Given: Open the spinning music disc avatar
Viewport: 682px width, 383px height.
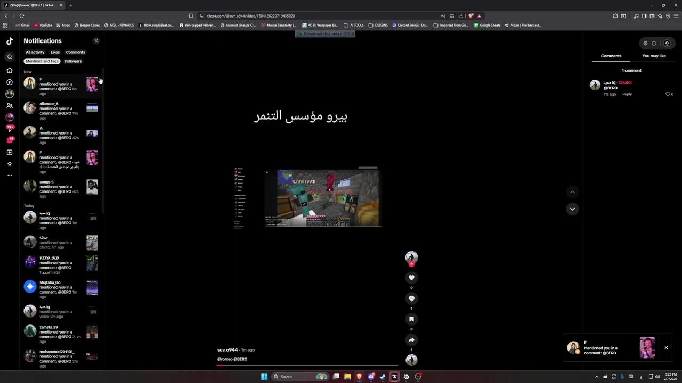Looking at the screenshot, I should [x=411, y=360].
